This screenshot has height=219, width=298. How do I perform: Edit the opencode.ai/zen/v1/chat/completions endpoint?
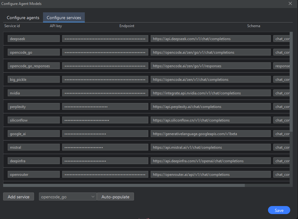click(x=210, y=79)
